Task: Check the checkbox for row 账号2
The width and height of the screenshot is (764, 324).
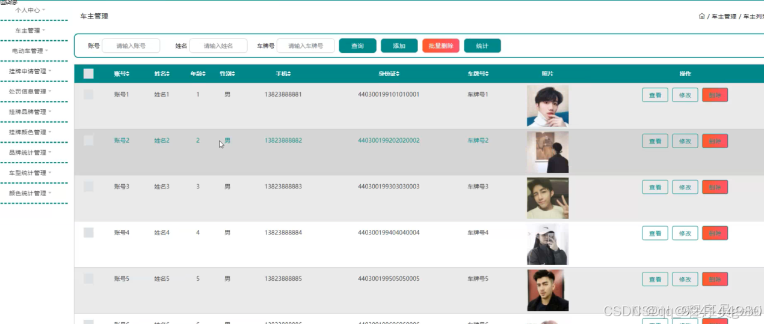Action: pyautogui.click(x=88, y=140)
